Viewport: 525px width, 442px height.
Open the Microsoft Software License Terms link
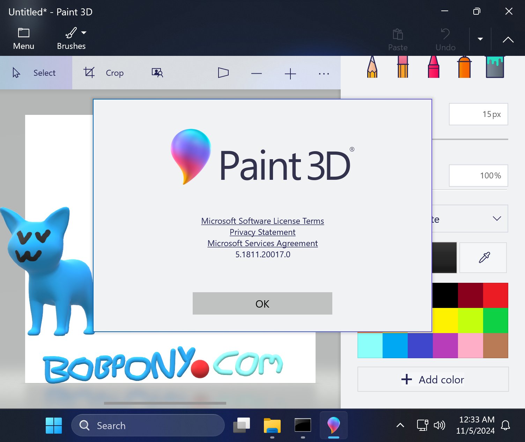(x=262, y=221)
